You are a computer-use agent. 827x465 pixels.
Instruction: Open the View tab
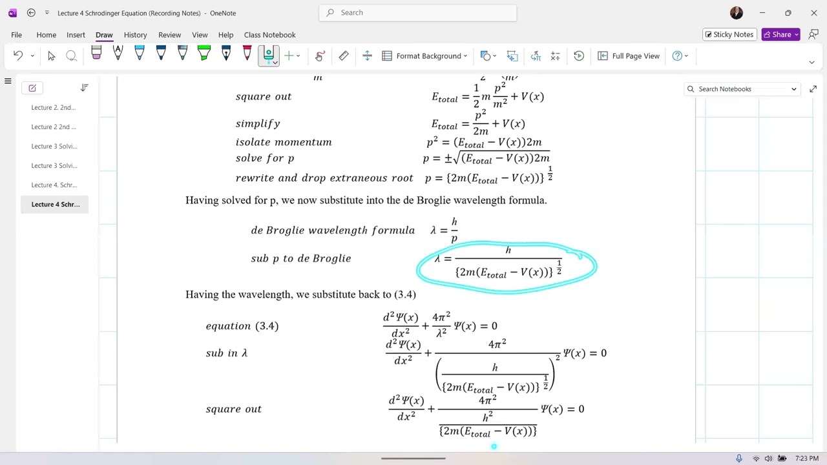point(200,35)
